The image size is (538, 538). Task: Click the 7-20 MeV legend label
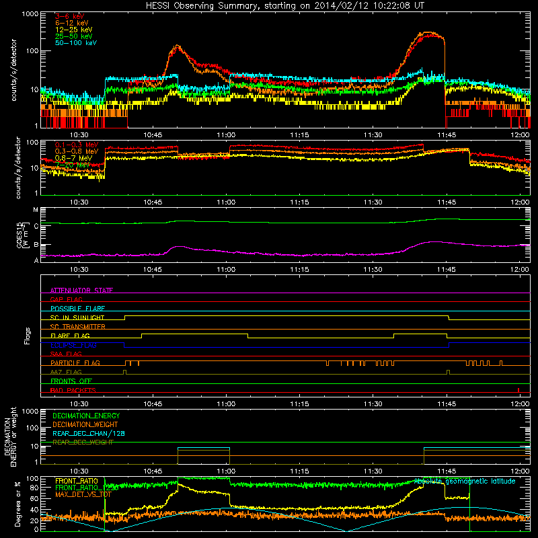tap(73, 165)
